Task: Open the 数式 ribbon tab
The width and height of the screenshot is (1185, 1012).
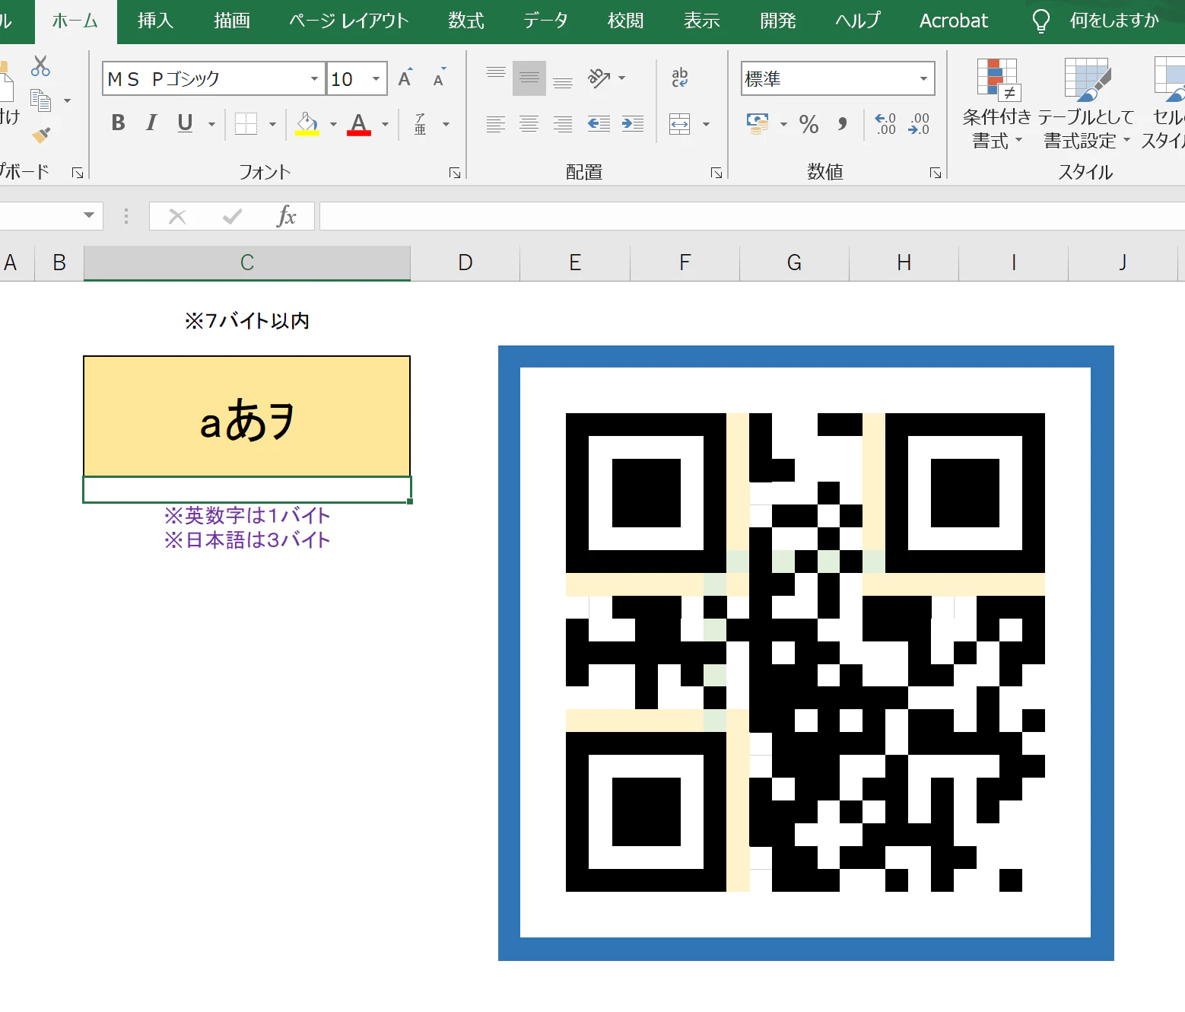Action: click(x=466, y=21)
